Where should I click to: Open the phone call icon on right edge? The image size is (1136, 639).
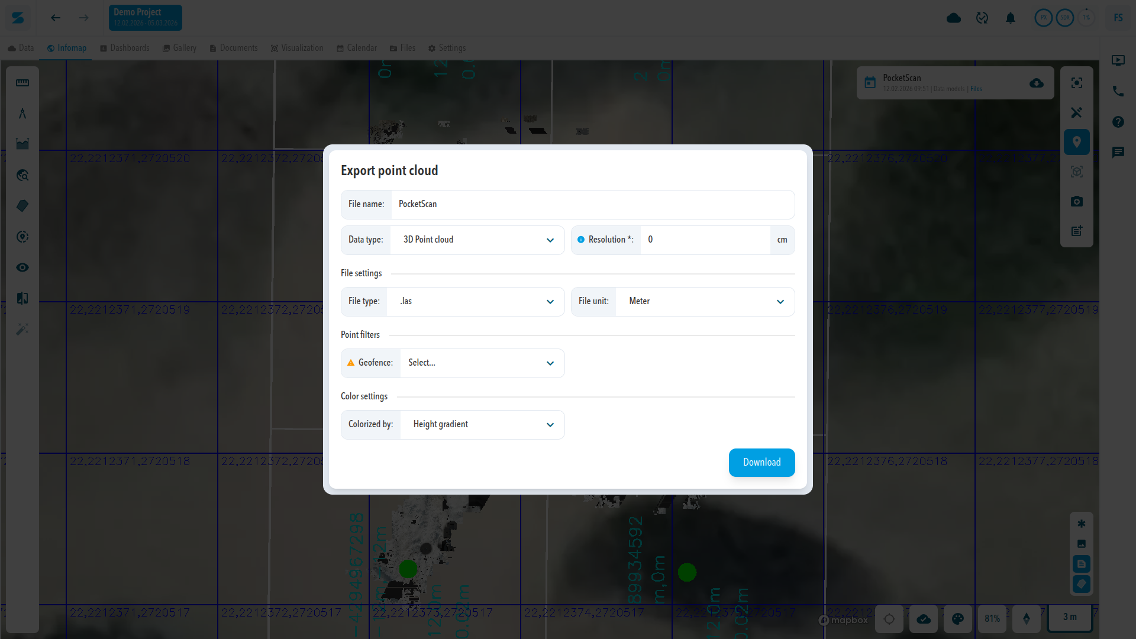tap(1118, 91)
